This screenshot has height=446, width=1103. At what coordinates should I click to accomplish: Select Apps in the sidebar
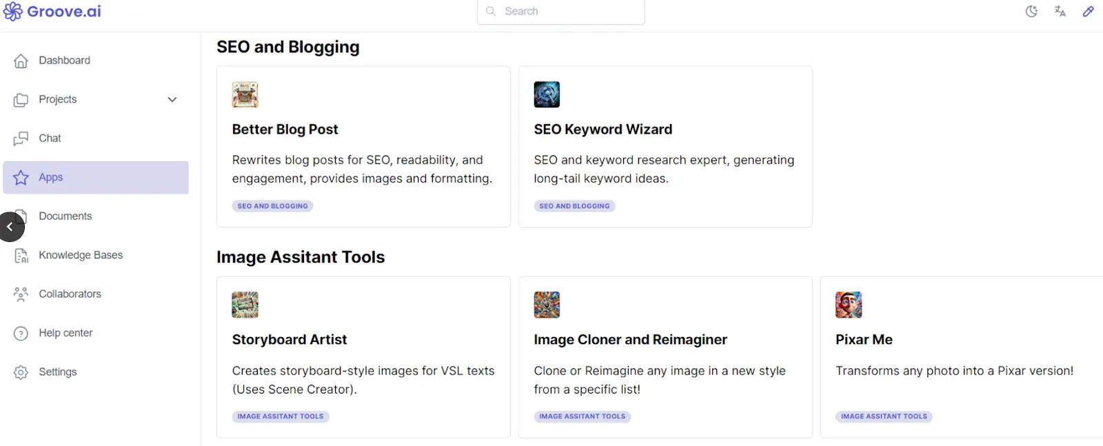coord(96,178)
